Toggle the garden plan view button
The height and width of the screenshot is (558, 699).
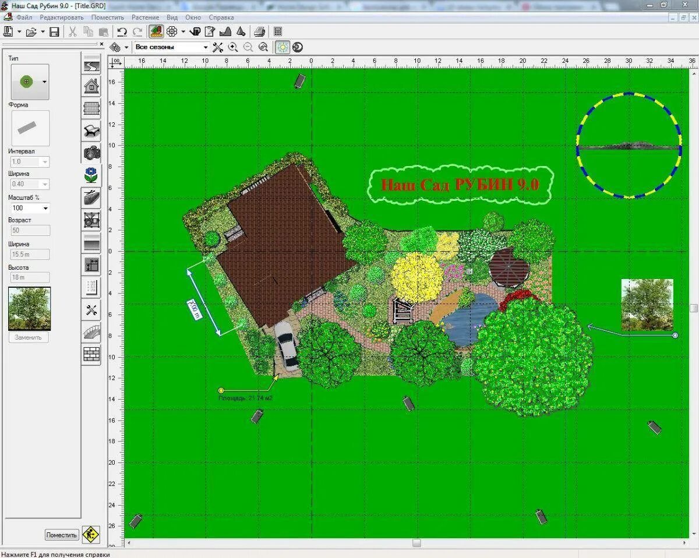pos(156,31)
